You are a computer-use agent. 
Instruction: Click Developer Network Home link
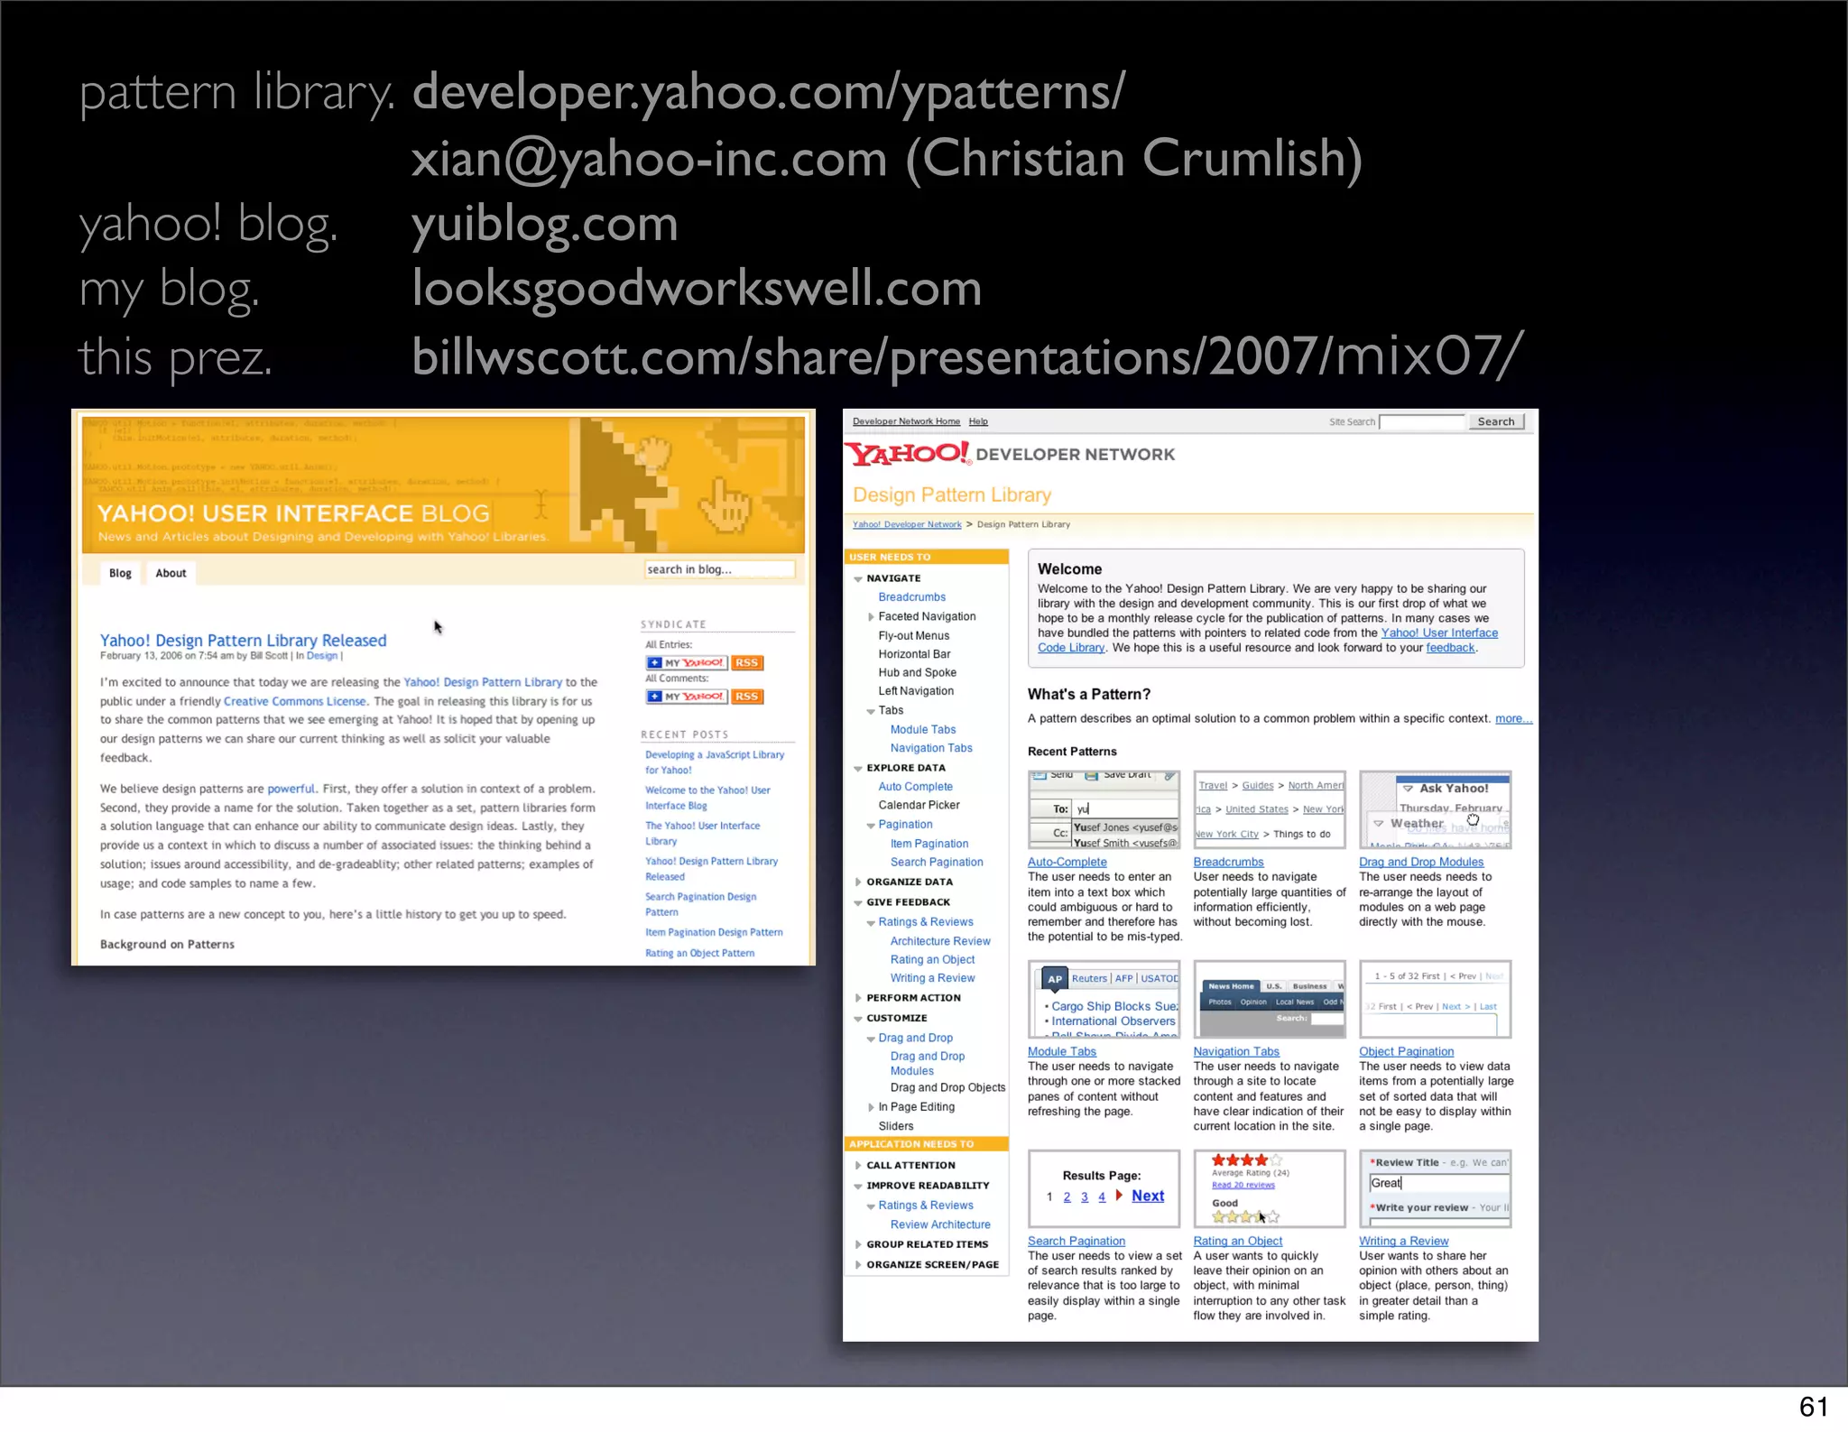point(906,421)
